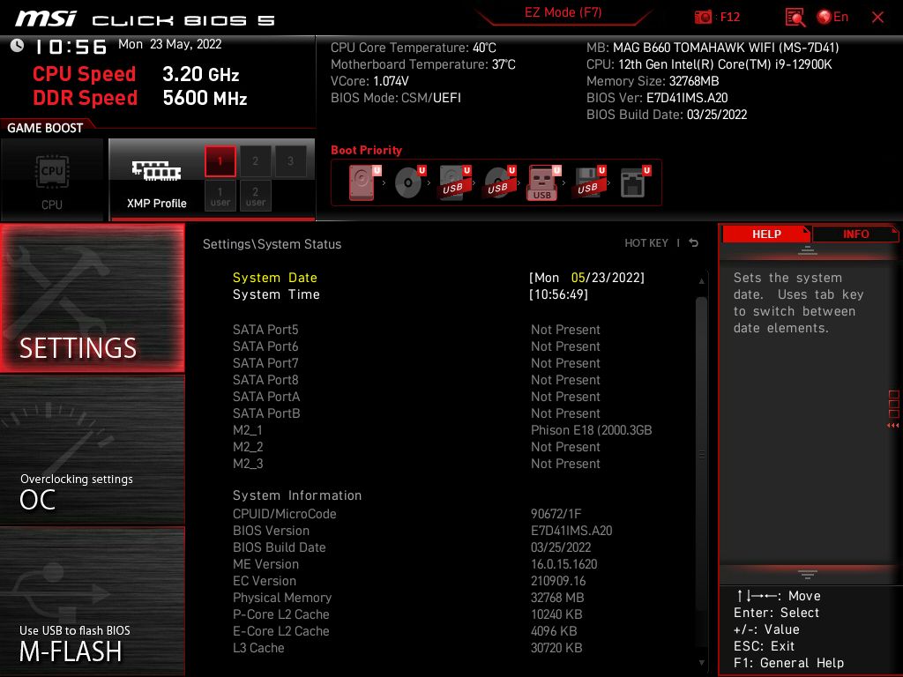Select the SATA Port5 entry
The image size is (903, 677).
point(417,330)
